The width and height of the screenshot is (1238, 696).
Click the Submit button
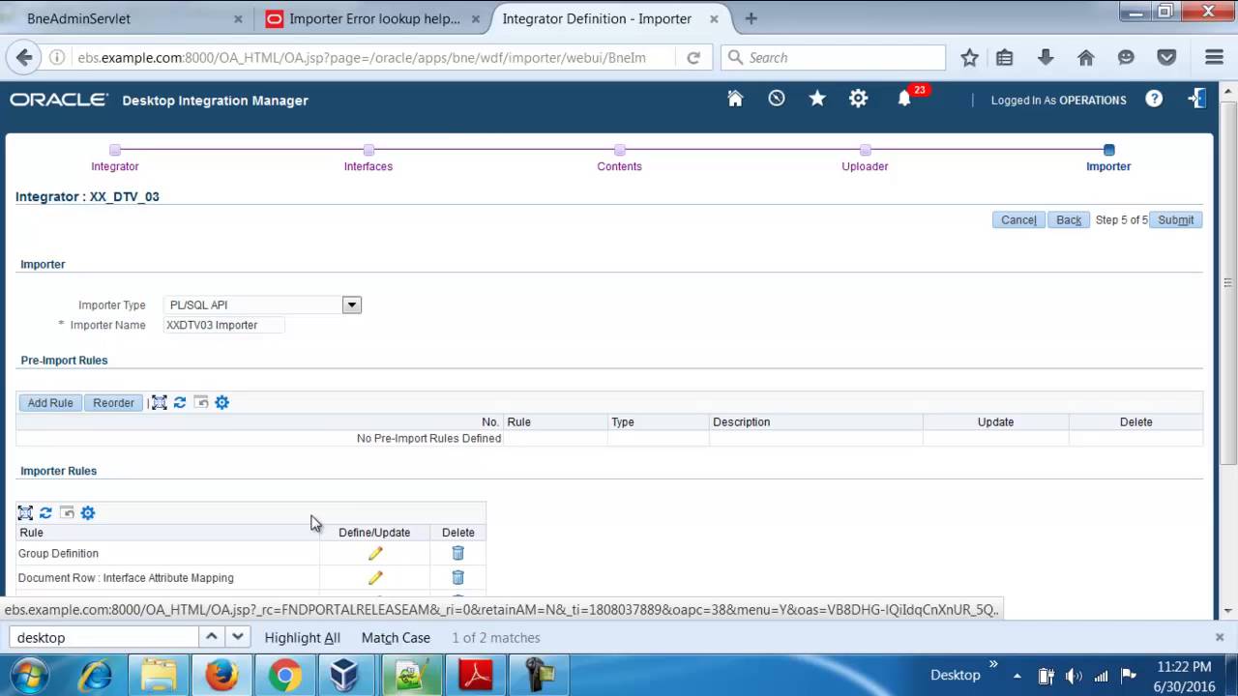(x=1176, y=219)
